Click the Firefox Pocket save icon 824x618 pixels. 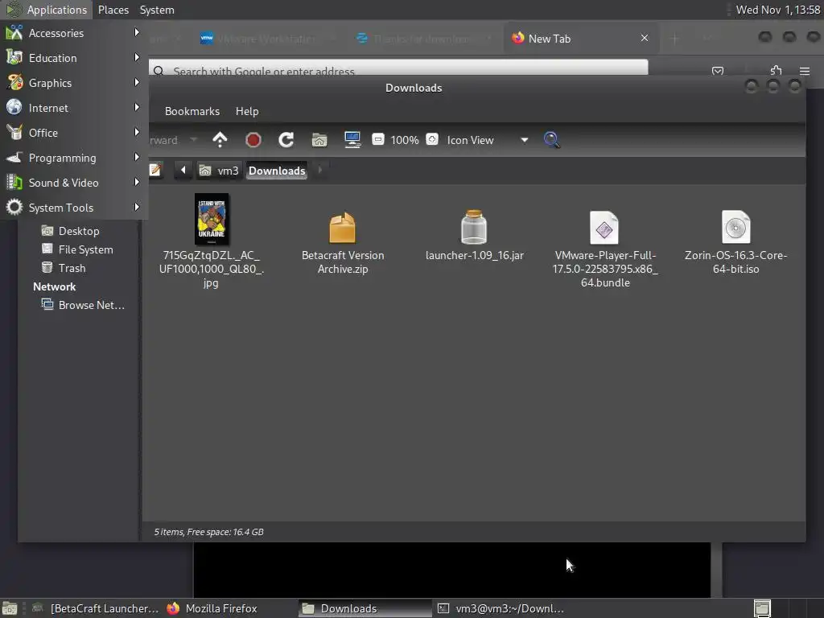[x=717, y=71]
